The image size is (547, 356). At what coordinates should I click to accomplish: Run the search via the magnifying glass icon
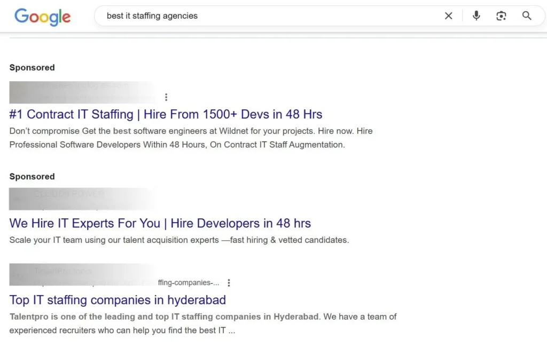tap(527, 15)
